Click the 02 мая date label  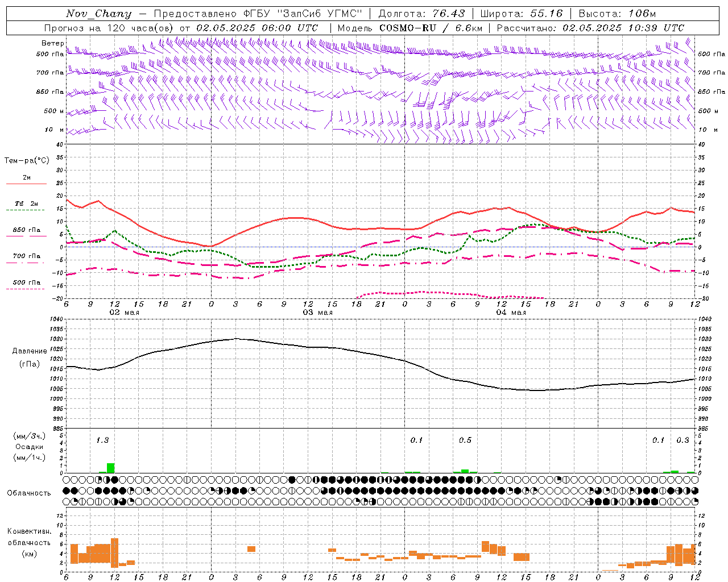(x=124, y=313)
